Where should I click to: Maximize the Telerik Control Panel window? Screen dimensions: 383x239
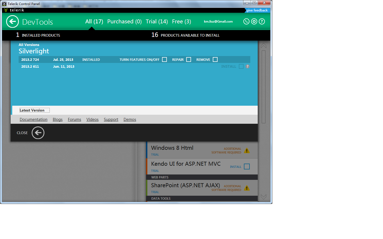[254, 3]
